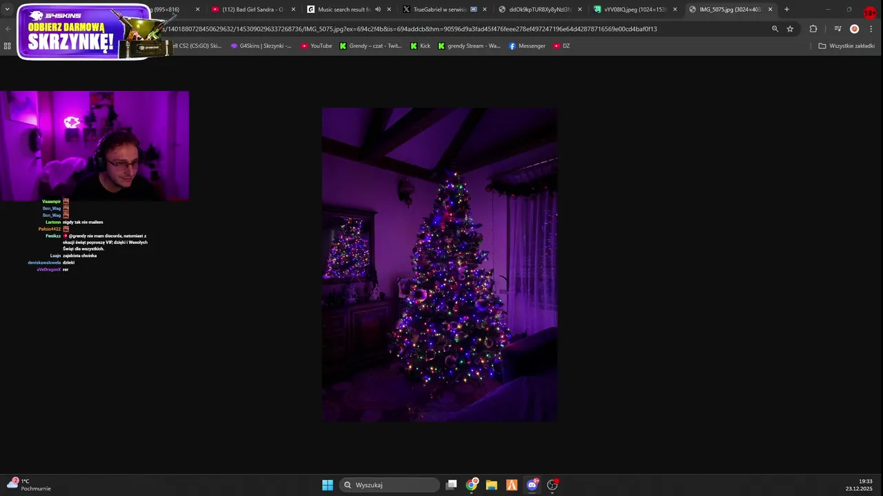Open a new browser tab
This screenshot has height=496, width=883.
tap(786, 10)
